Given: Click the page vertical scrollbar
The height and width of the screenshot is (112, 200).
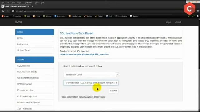Looking at the screenshot, I should click(x=199, y=65).
